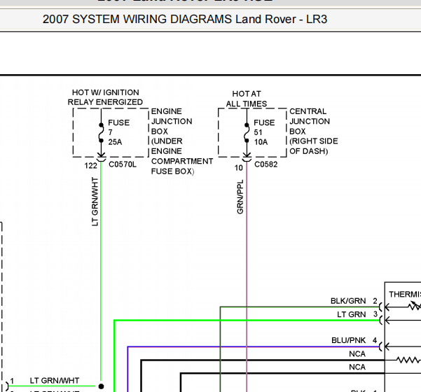
Task: Click the 'BLK/GRN' wire label at pin 2
Action: (x=348, y=301)
